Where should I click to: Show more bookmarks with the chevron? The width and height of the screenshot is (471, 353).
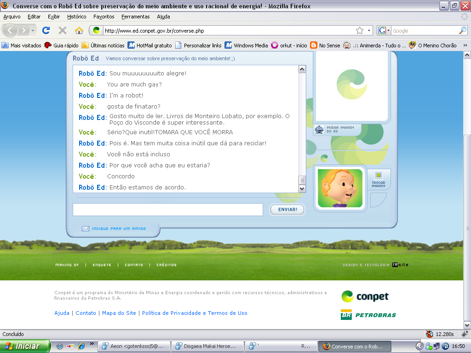(x=465, y=46)
